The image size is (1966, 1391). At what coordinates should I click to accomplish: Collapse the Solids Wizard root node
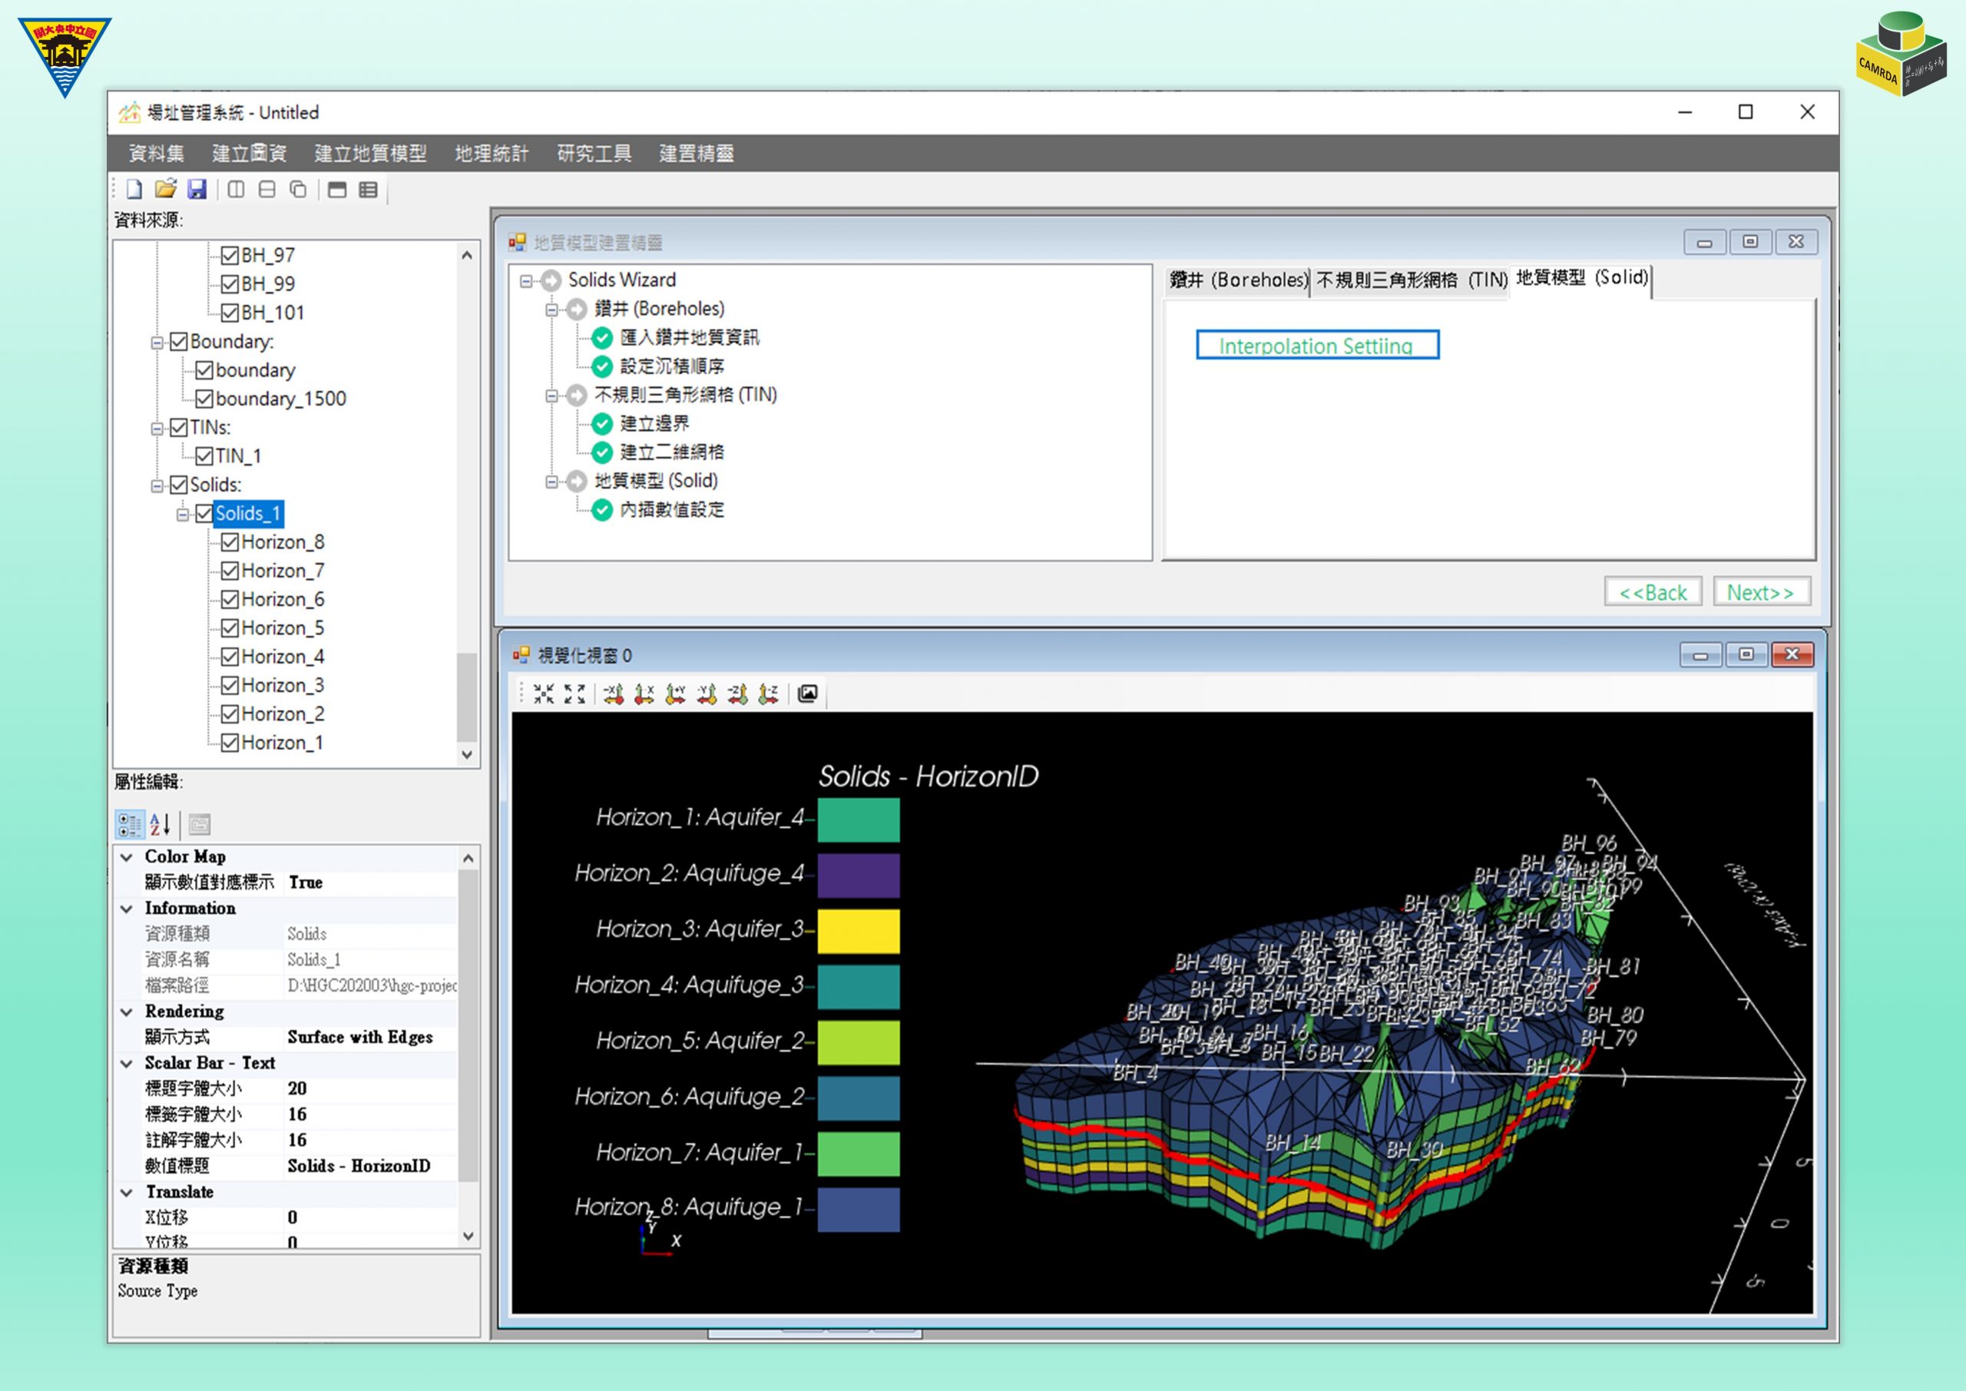coord(527,281)
